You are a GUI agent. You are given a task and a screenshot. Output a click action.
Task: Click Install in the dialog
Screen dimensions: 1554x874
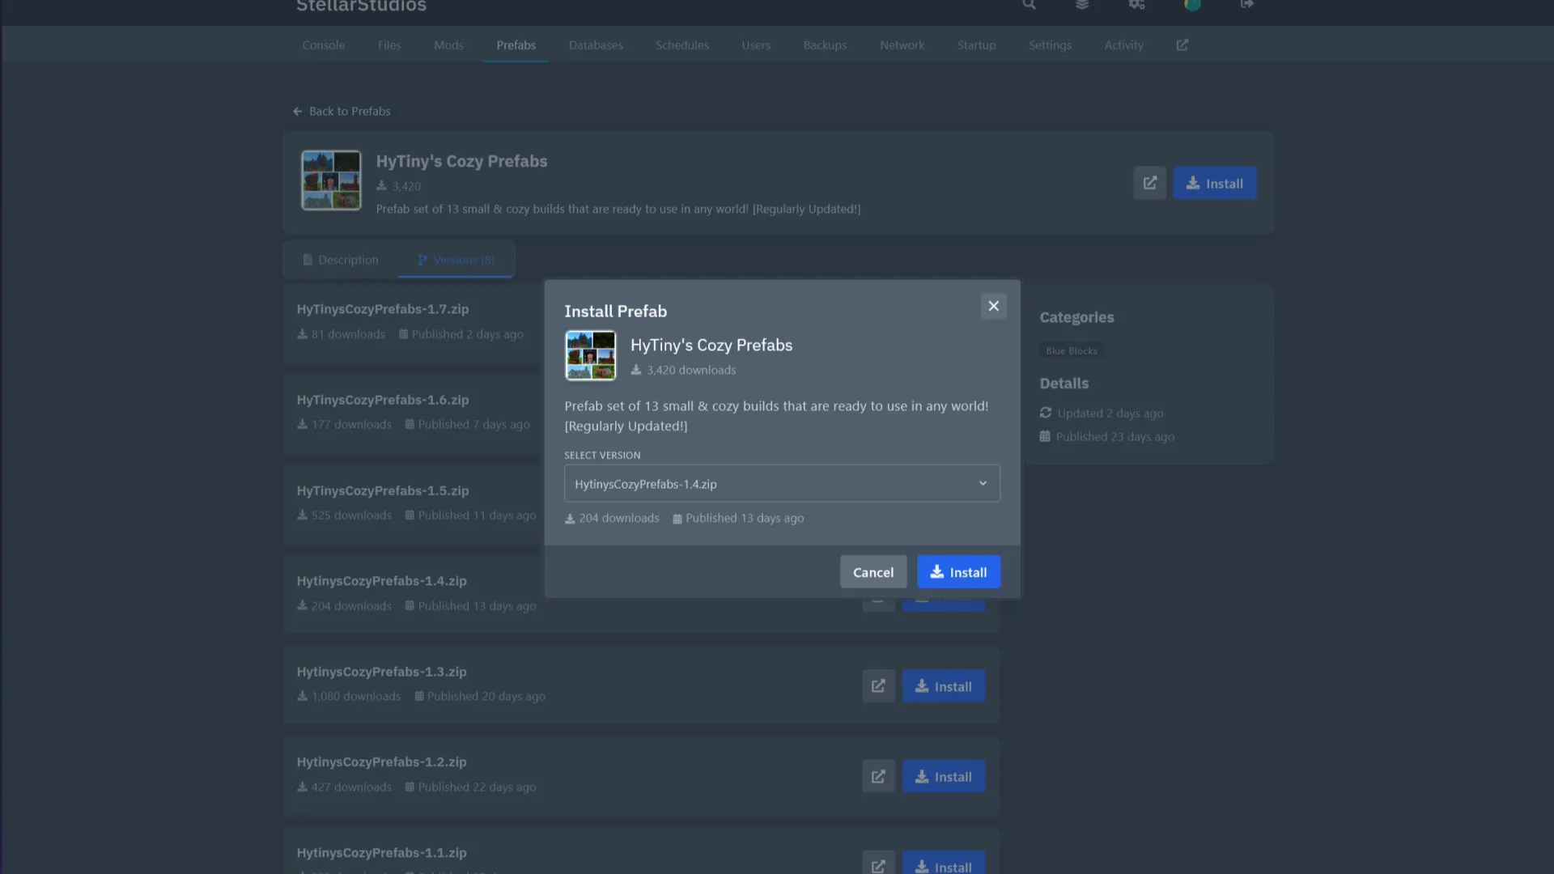[x=958, y=572]
